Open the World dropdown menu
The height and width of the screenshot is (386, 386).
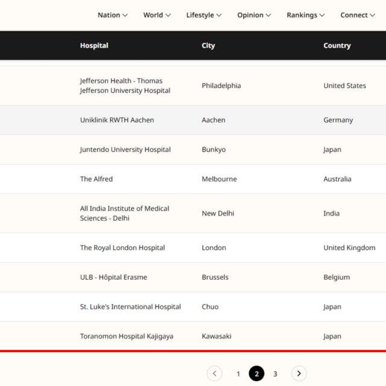[x=157, y=15]
